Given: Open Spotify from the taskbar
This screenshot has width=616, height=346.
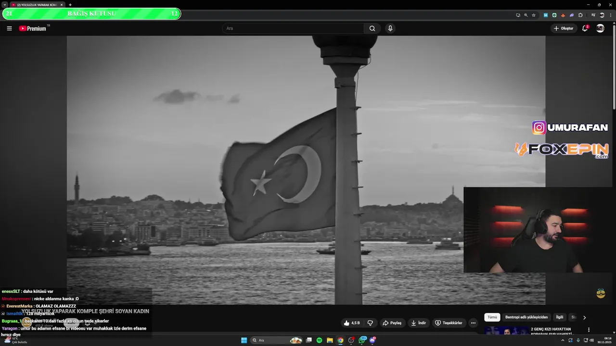Looking at the screenshot, I should pos(319,340).
